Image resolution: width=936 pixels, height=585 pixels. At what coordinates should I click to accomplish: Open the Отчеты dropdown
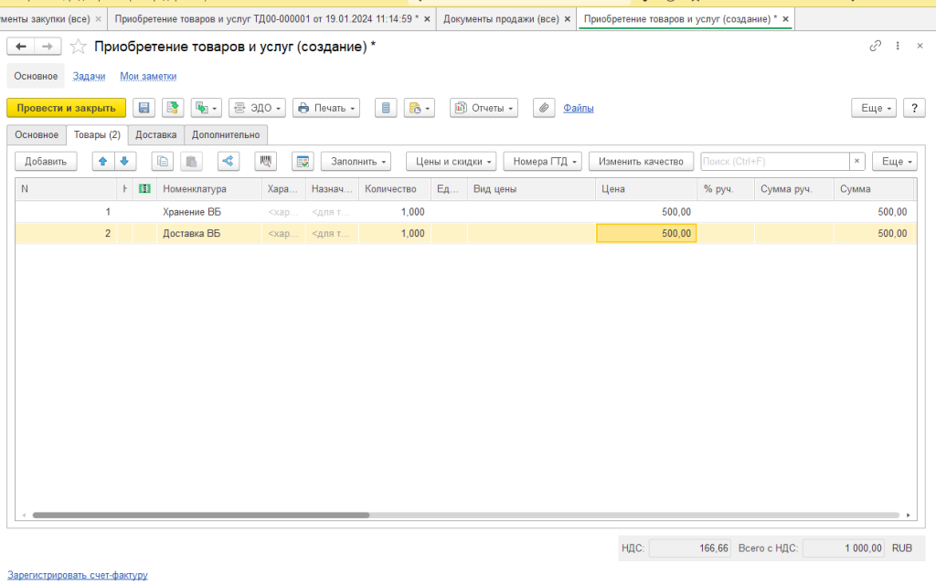[484, 108]
